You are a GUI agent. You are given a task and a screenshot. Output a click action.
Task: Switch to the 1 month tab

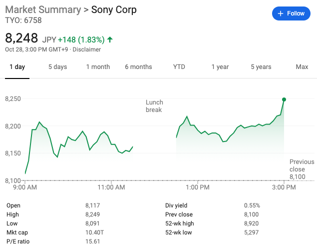tap(98, 67)
